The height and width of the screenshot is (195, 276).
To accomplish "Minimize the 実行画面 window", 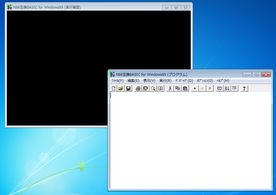I will [x=167, y=7].
